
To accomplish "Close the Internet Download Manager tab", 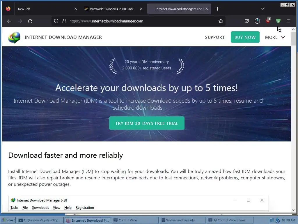I will (x=207, y=9).
